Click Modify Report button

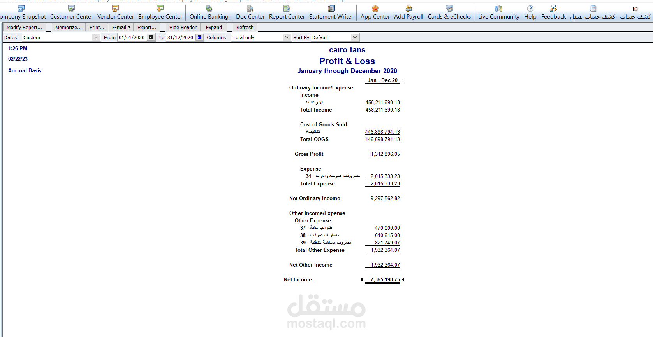click(x=25, y=27)
